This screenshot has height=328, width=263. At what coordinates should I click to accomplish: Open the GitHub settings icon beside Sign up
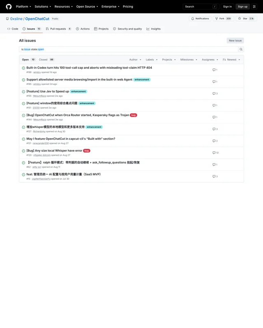coord(254,7)
